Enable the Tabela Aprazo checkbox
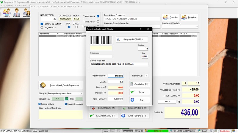This screenshot has width=238, height=133. pos(98,22)
